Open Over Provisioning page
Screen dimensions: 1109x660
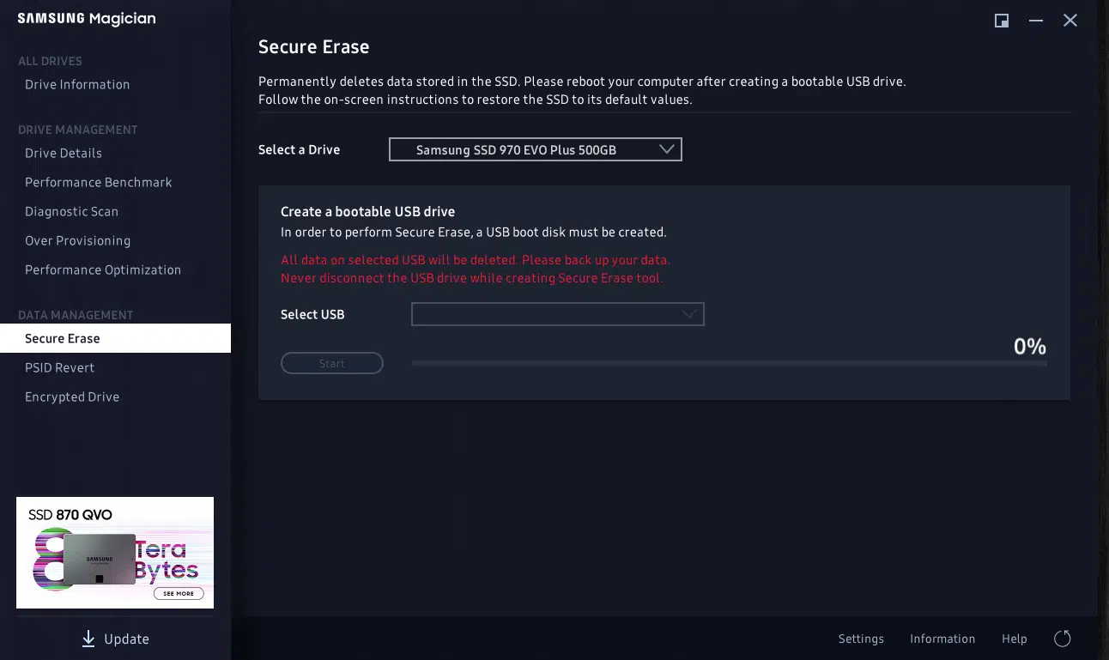pos(77,240)
